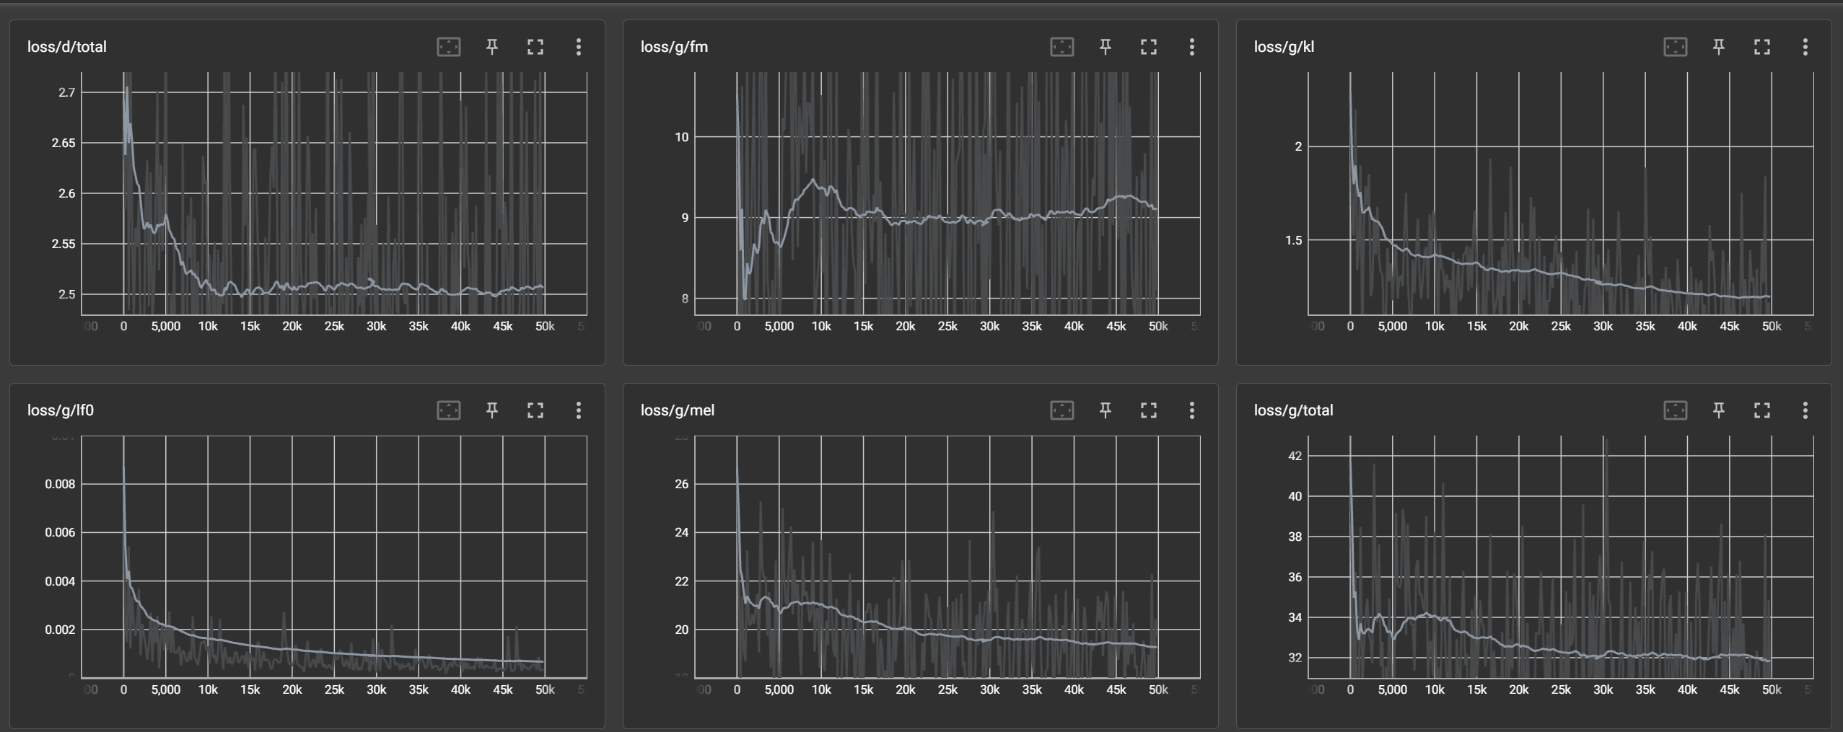Toggle full size on loss/g/mel card
1843x732 pixels.
pyautogui.click(x=1148, y=410)
